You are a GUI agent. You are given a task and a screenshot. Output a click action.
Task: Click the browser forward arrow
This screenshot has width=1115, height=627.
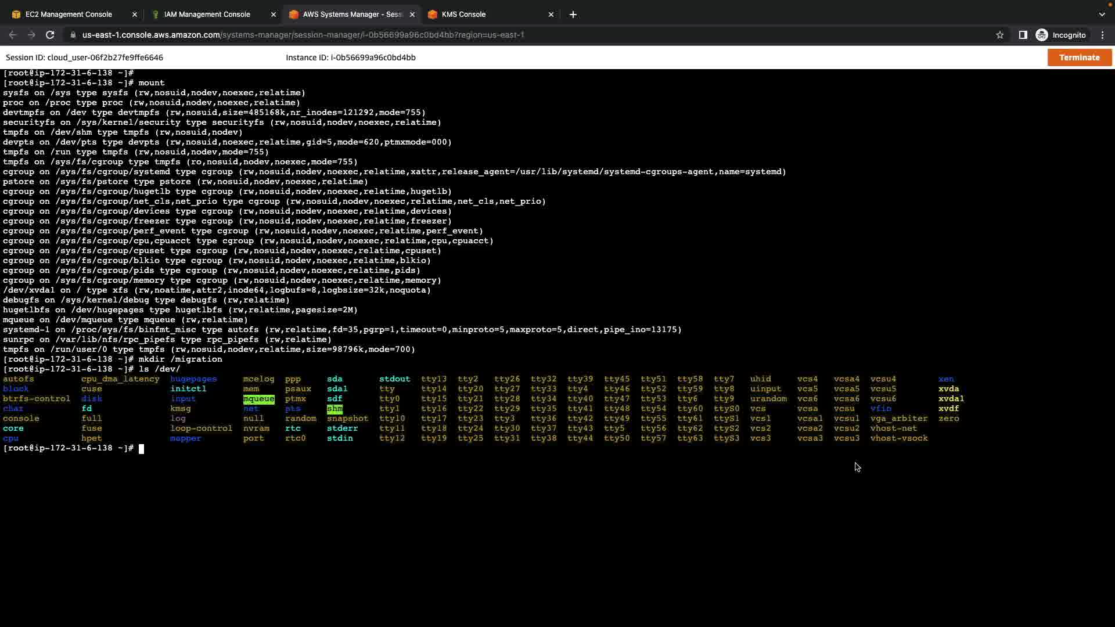(x=31, y=35)
